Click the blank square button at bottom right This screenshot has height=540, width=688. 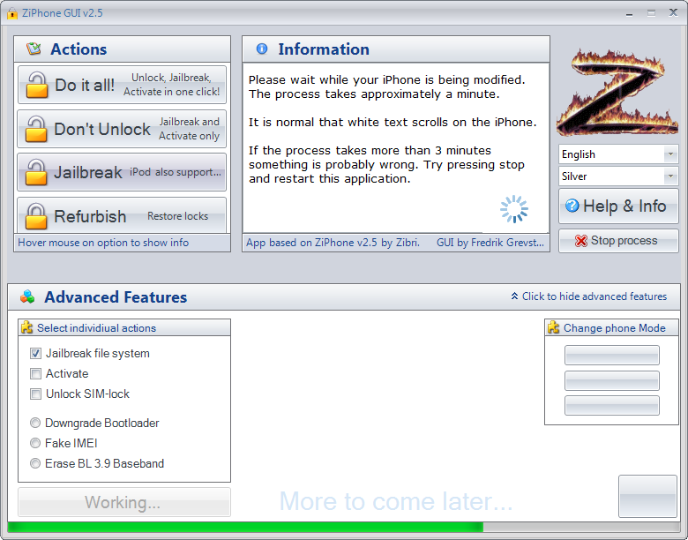[x=647, y=496]
